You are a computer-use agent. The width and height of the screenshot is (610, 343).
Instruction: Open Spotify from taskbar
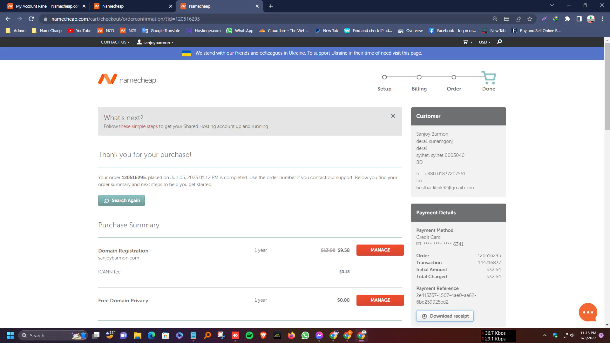point(249,335)
